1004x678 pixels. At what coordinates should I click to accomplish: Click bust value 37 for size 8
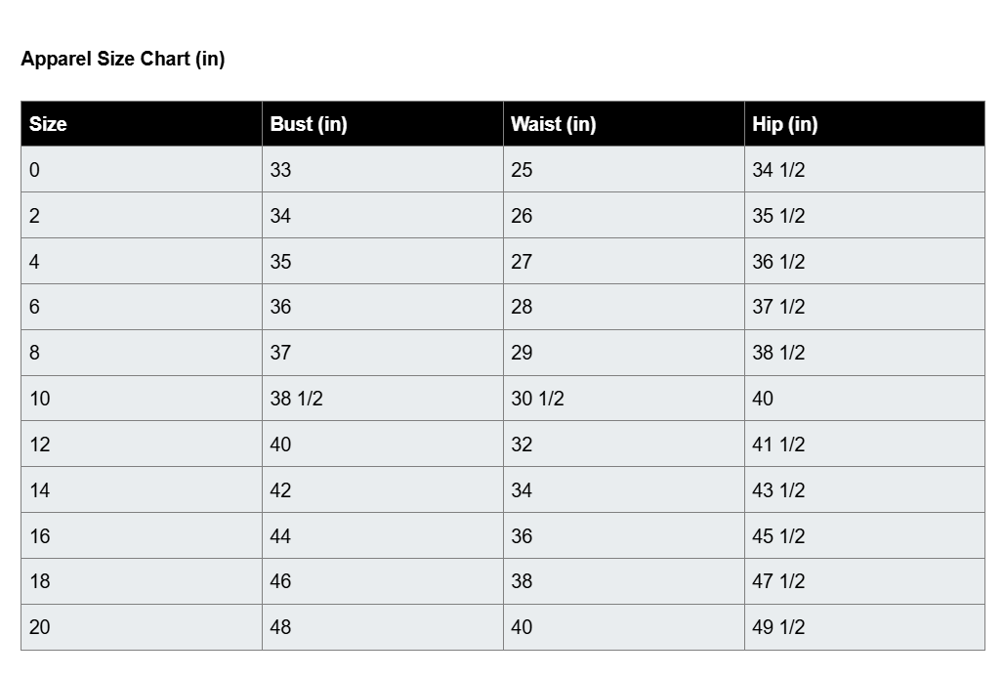click(x=280, y=352)
